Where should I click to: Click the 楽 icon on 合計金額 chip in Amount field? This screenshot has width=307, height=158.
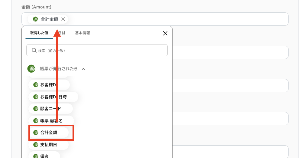[36, 19]
